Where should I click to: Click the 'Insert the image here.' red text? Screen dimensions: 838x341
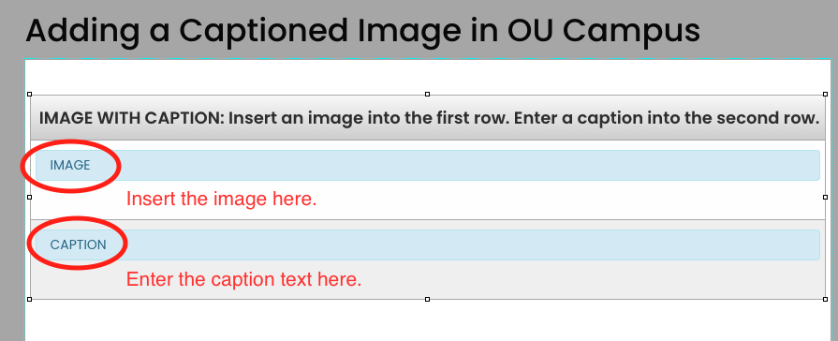pyautogui.click(x=221, y=199)
